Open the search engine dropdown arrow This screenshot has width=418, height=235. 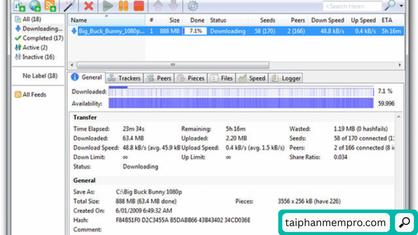tap(402, 6)
